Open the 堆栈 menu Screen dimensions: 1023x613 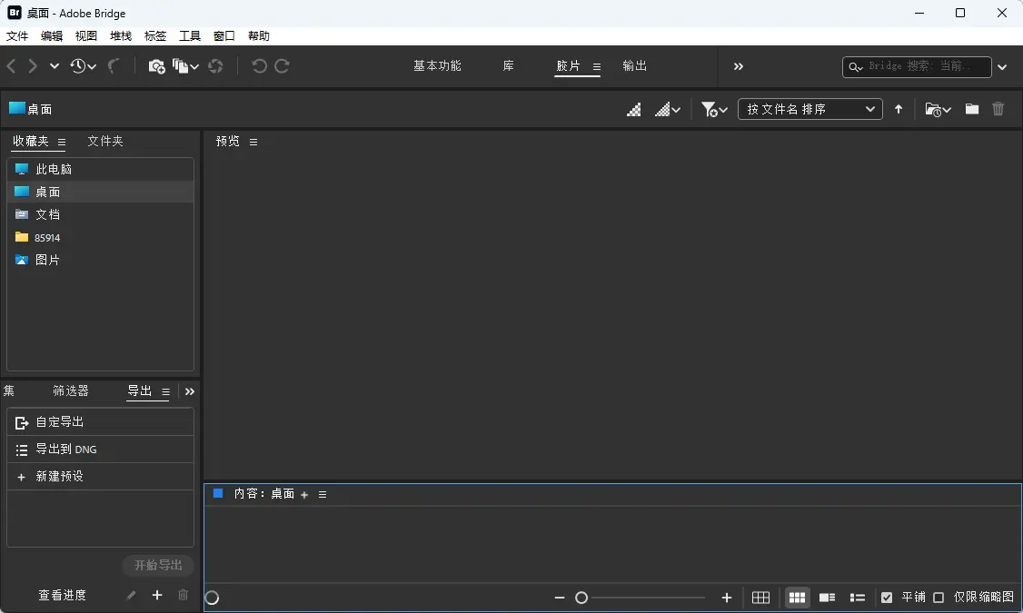tap(121, 35)
